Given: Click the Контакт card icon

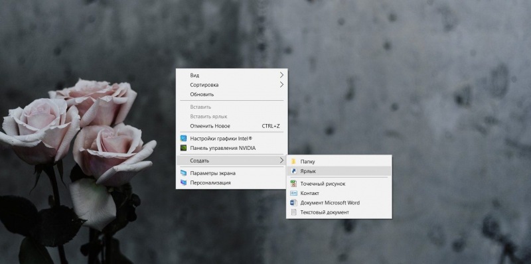Looking at the screenshot, I should (x=293, y=193).
